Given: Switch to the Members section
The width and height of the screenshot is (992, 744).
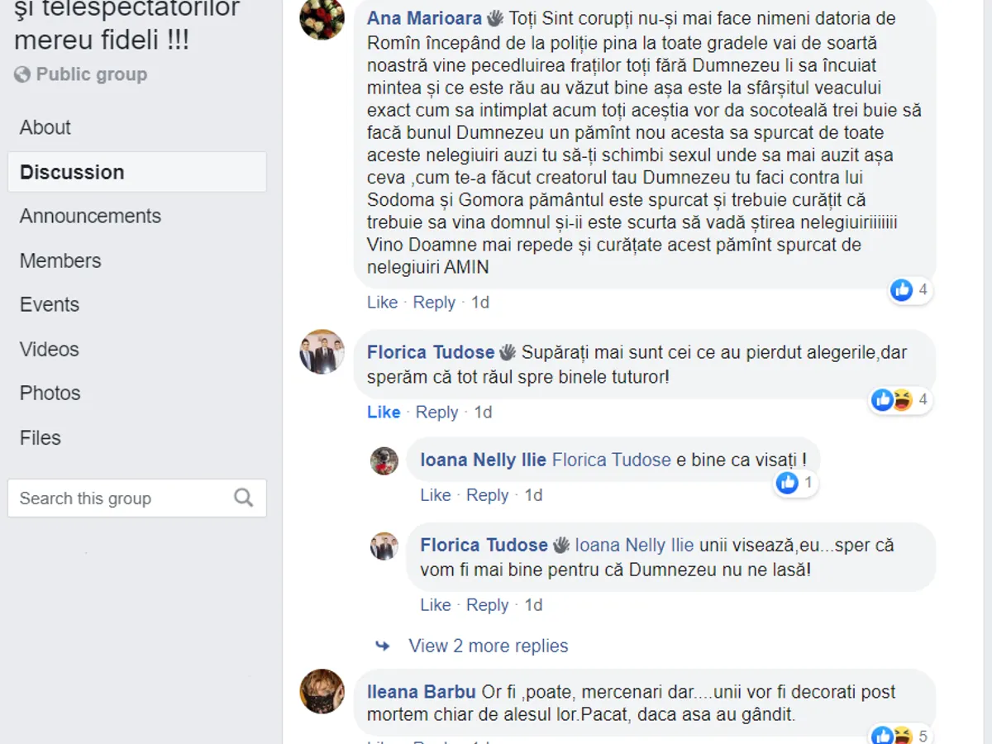Looking at the screenshot, I should [60, 260].
